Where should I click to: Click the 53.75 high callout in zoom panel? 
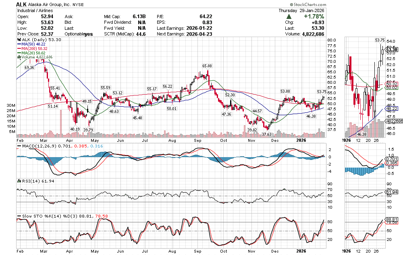click(380, 40)
